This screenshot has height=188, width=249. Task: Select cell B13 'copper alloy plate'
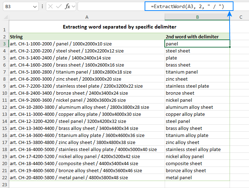pos(197,114)
